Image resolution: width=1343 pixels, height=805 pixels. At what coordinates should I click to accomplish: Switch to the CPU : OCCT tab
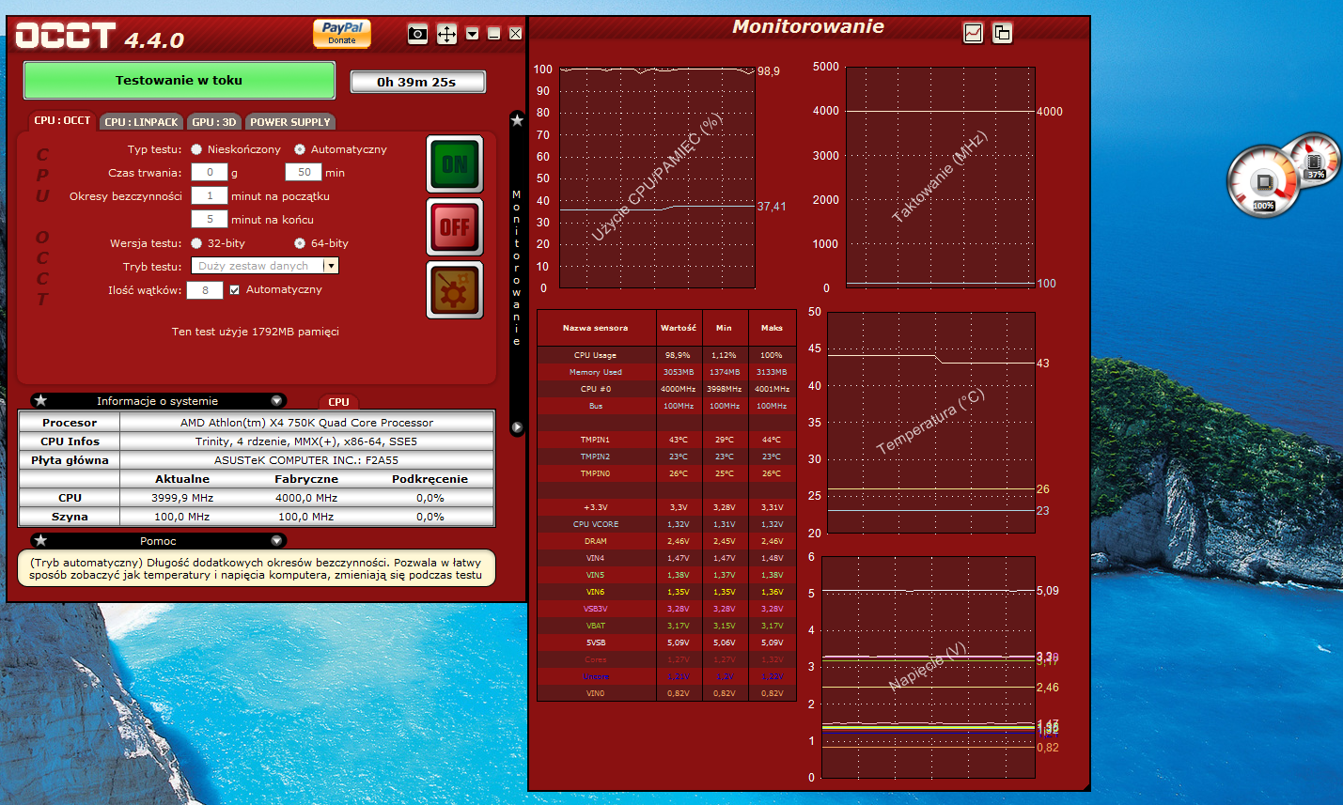62,121
